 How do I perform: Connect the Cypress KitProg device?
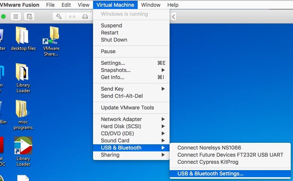[x=230, y=162]
